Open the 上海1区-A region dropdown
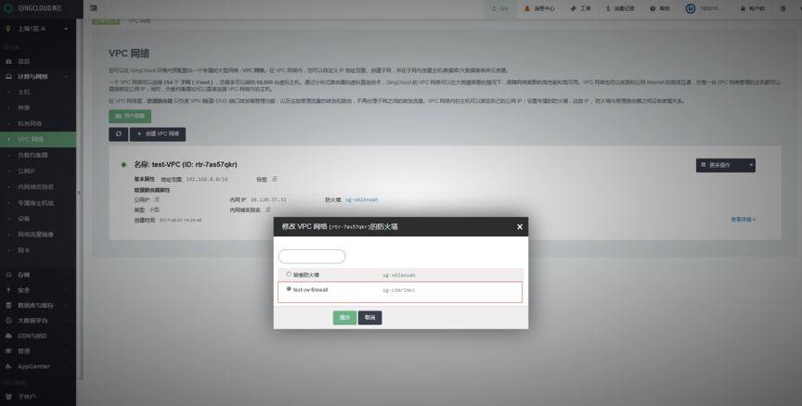Screen dimensions: 802x406 click(37, 29)
